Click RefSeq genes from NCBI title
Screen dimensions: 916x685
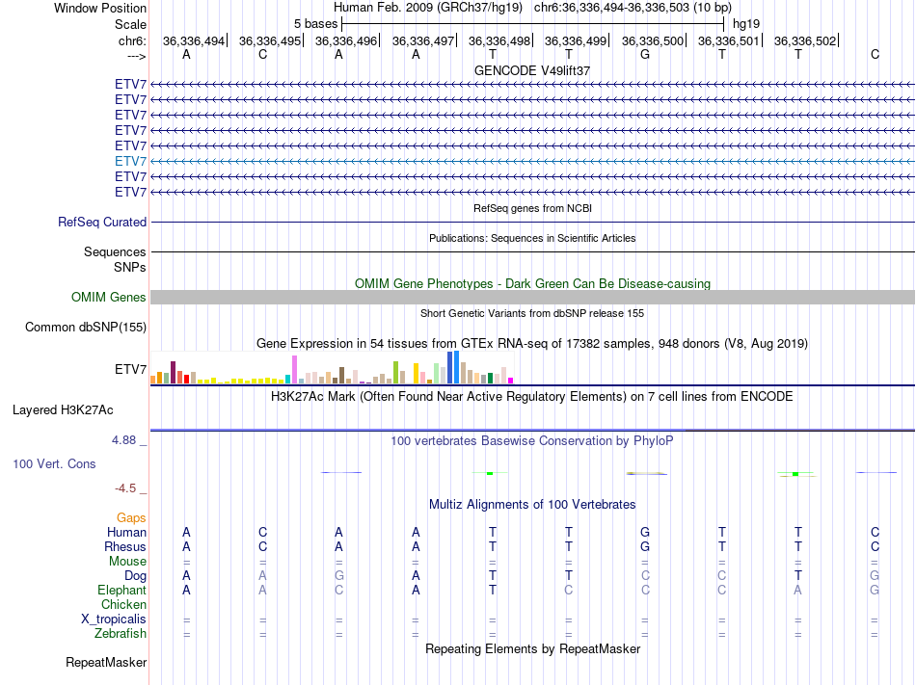532,208
